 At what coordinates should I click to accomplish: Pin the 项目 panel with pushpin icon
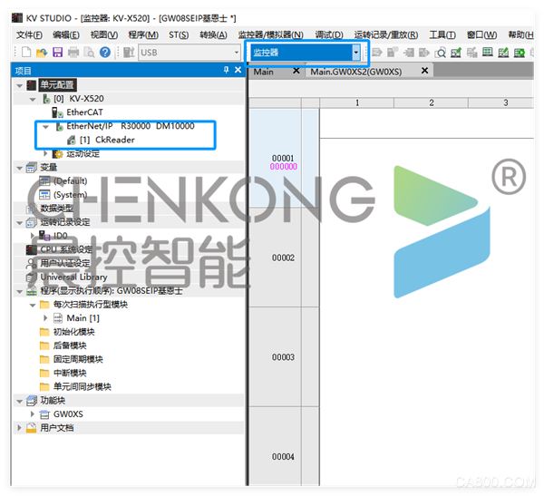coord(226,70)
